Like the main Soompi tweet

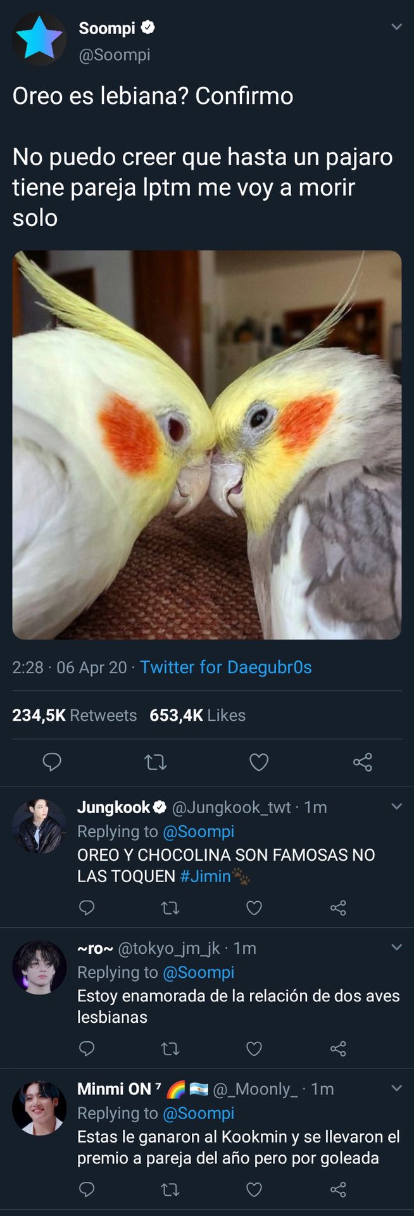[259, 762]
